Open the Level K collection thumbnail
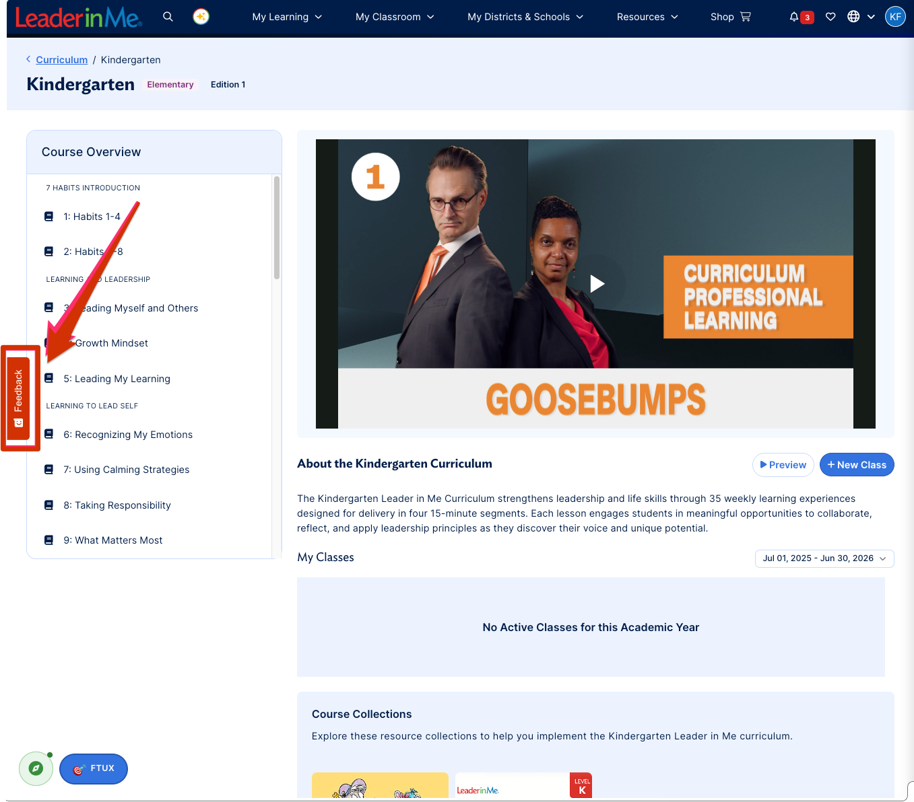Image resolution: width=914 pixels, height=802 pixels. (x=523, y=785)
